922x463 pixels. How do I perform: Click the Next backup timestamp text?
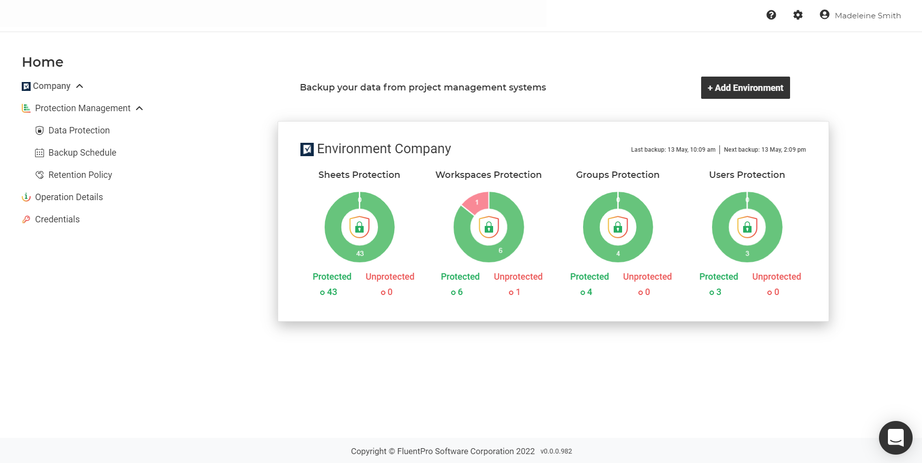(x=765, y=150)
